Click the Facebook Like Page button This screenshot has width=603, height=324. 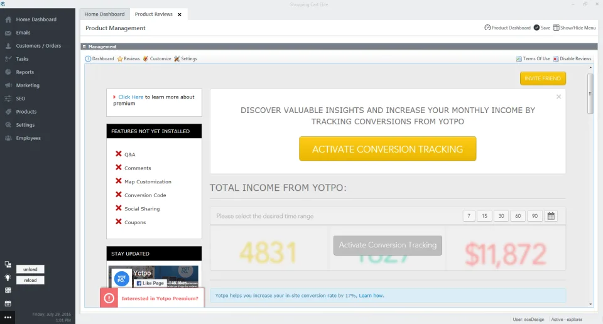click(150, 283)
